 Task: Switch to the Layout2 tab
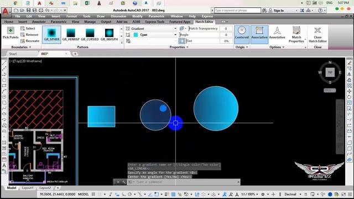click(x=45, y=188)
